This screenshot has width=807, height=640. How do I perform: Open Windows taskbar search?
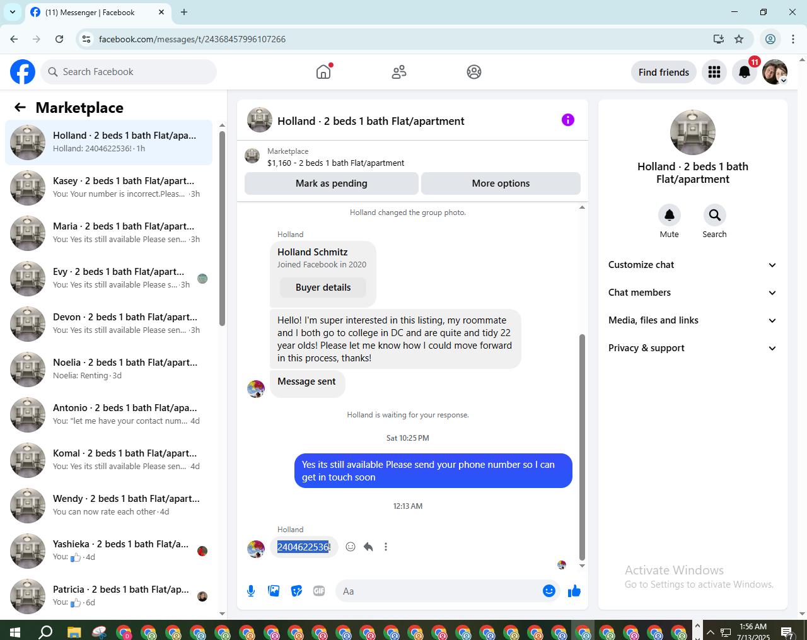[x=45, y=632]
